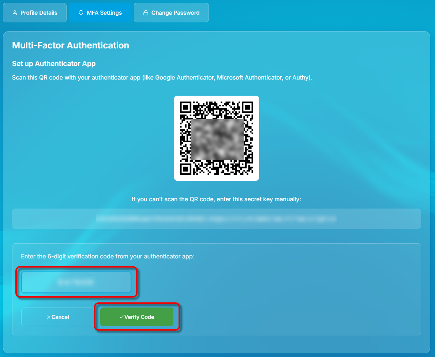Select the MFA Settings tab
The height and width of the screenshot is (357, 435).
coord(100,12)
